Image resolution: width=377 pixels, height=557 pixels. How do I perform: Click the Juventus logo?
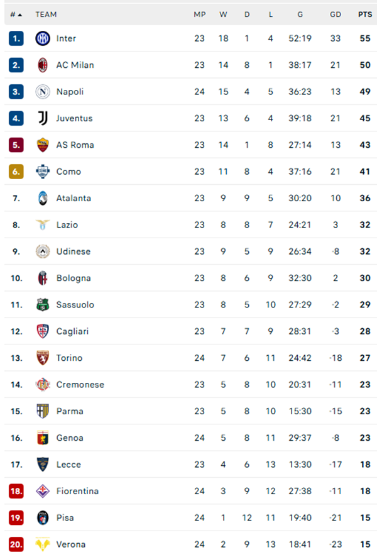pos(41,118)
